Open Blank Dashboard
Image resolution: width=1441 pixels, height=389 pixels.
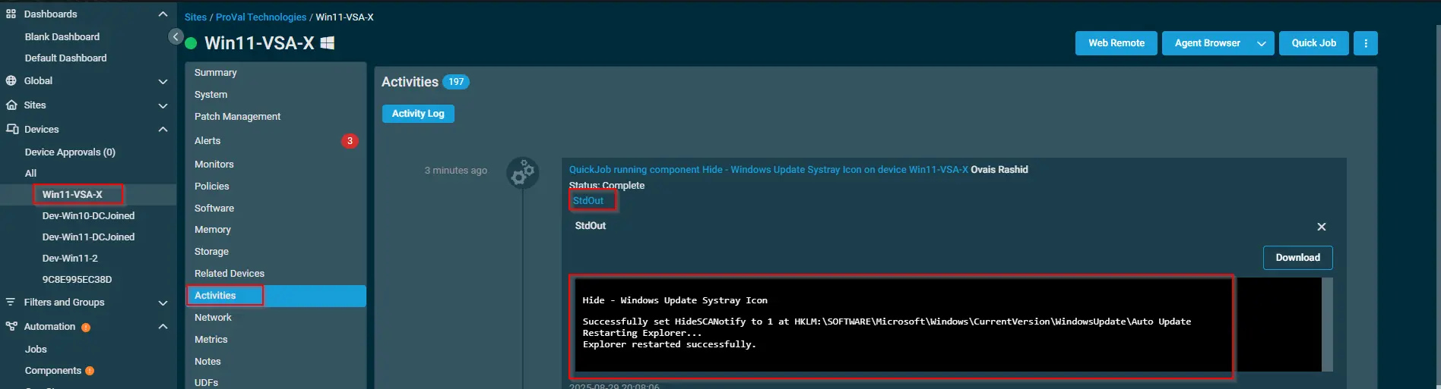(x=62, y=37)
